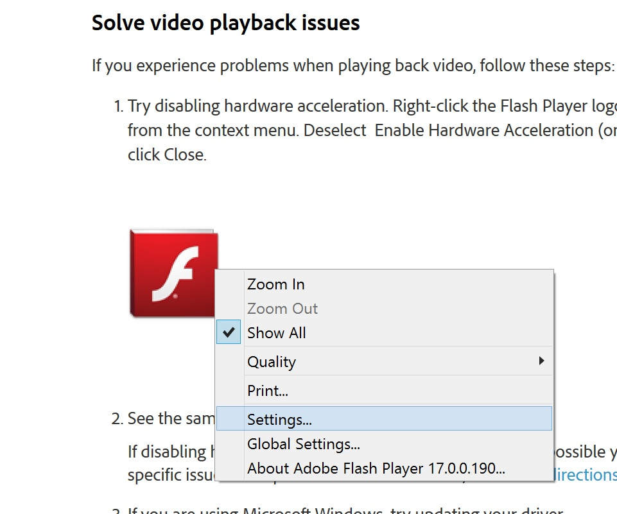
Task: Select the greyed-out Zoom Out entry
Action: click(x=282, y=309)
